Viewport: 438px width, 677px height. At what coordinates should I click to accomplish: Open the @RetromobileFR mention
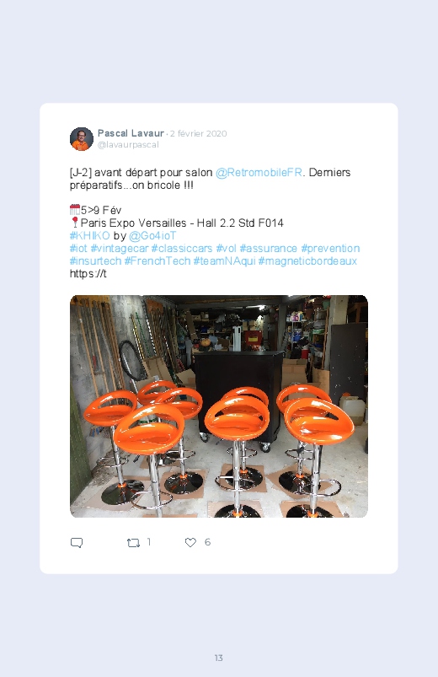pyautogui.click(x=259, y=172)
